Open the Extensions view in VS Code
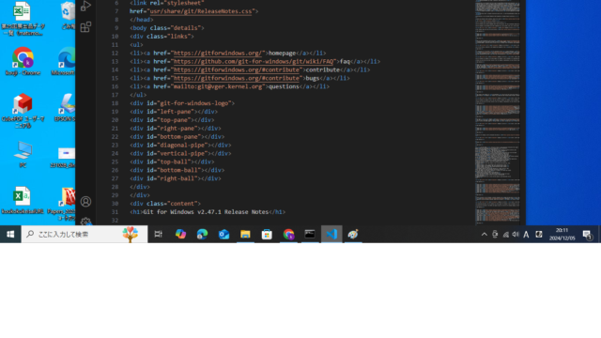Image resolution: width=601 pixels, height=338 pixels. 85,27
